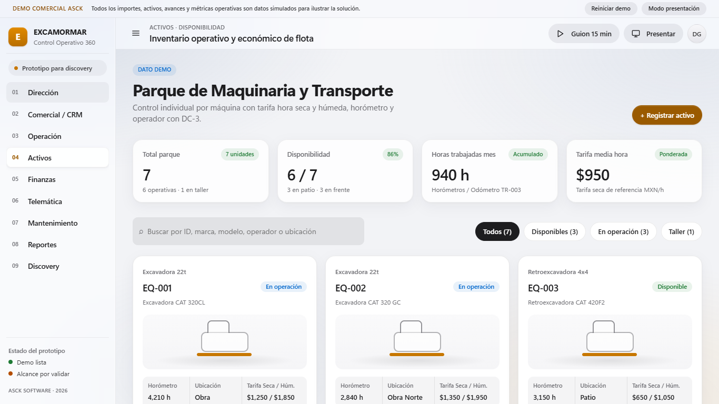
Task: Click Alcance por validar status entry
Action: pyautogui.click(x=39, y=374)
